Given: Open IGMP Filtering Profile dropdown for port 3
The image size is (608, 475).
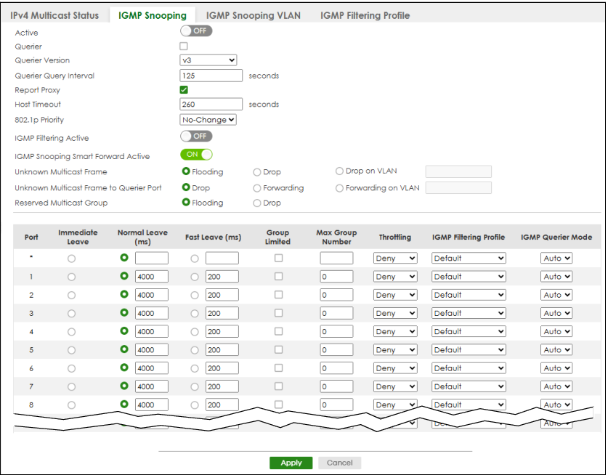Looking at the screenshot, I should pyautogui.click(x=469, y=313).
